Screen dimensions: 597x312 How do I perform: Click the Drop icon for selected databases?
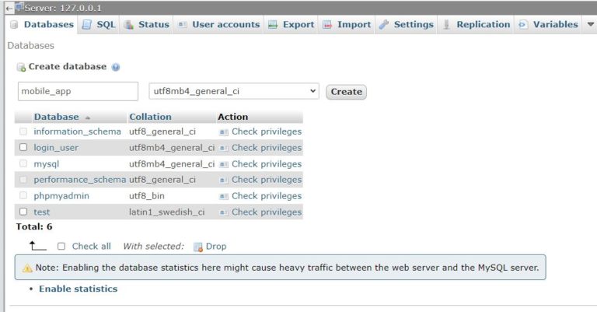coord(197,247)
